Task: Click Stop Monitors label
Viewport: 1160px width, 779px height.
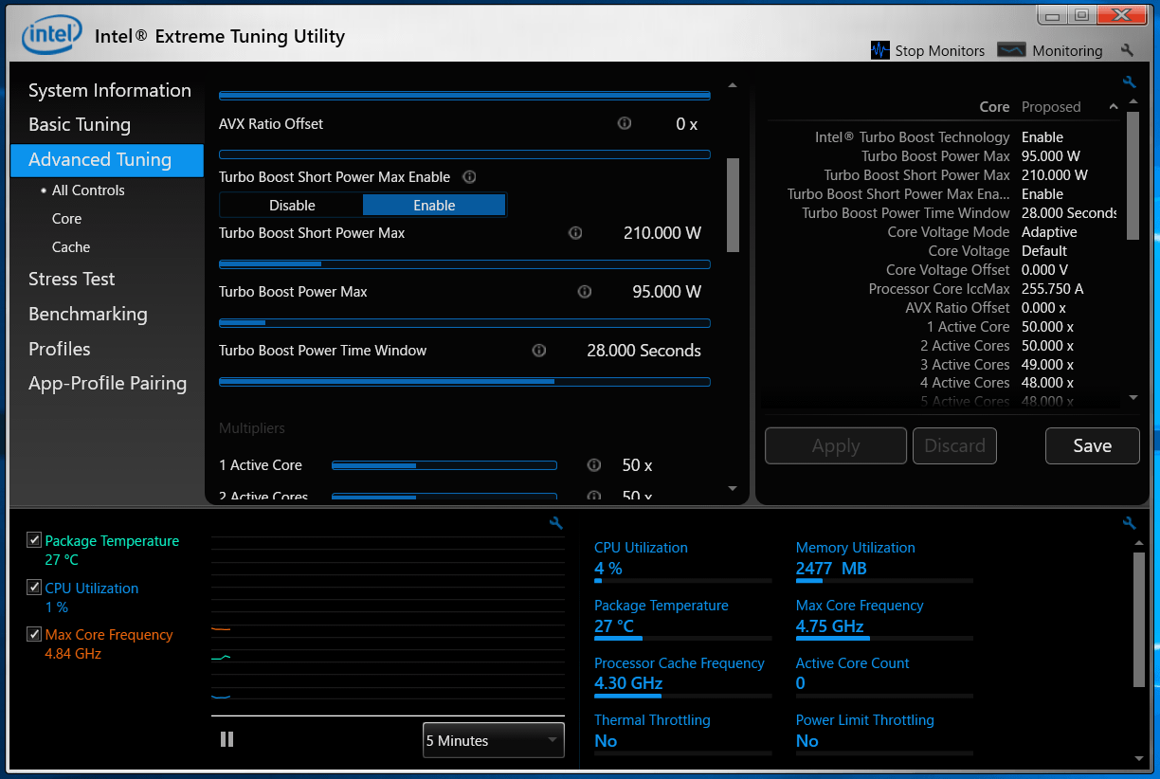Action: click(x=939, y=50)
